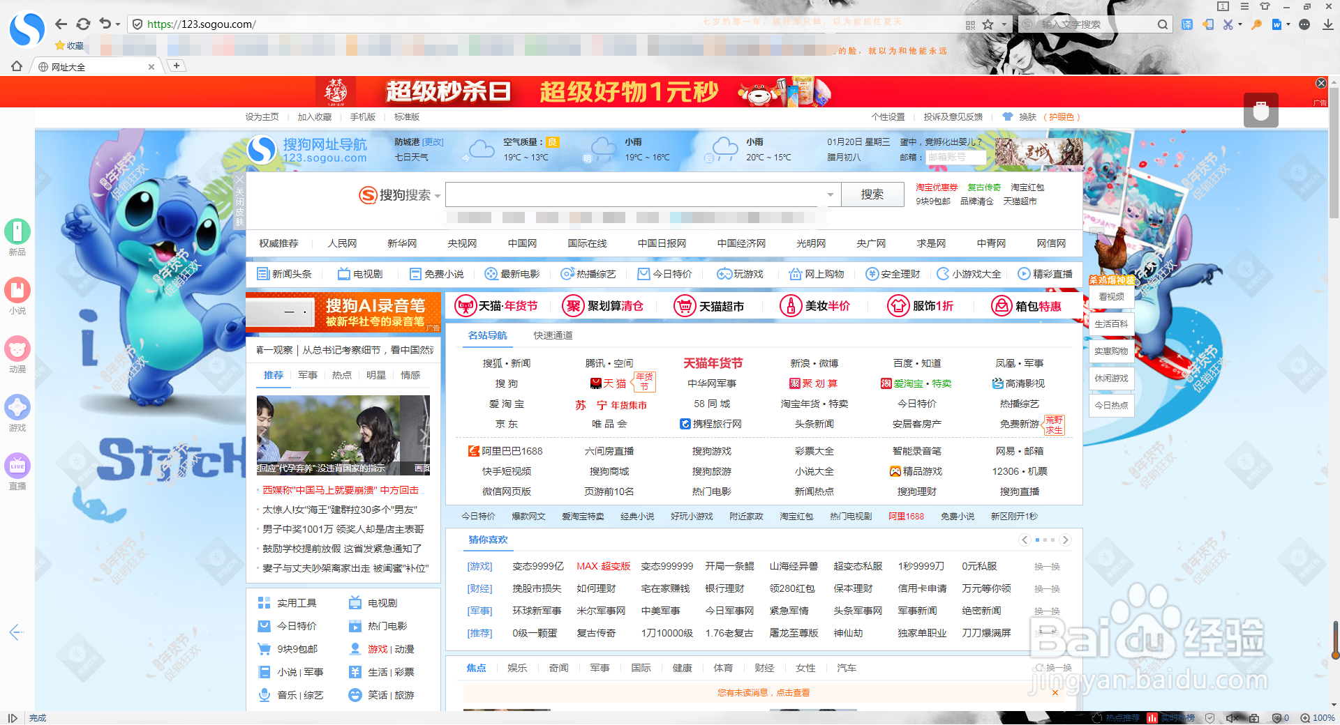This screenshot has height=725, width=1340.
Task: Click 换一换 in the 游戏 row
Action: point(1047,567)
